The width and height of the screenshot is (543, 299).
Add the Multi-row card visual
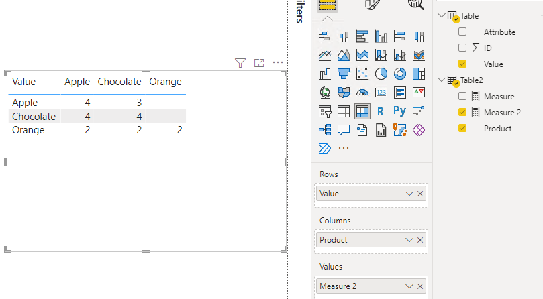tap(399, 93)
